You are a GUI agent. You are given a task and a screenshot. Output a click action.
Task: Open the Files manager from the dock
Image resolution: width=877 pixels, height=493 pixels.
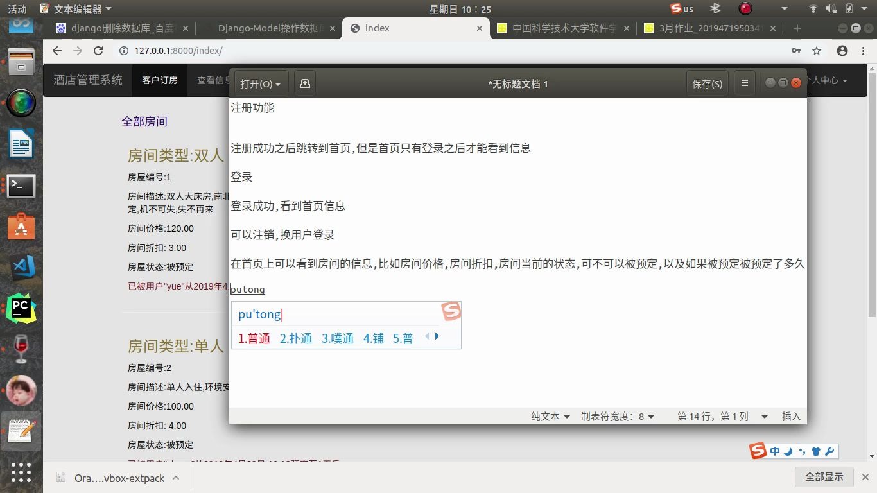[21, 62]
